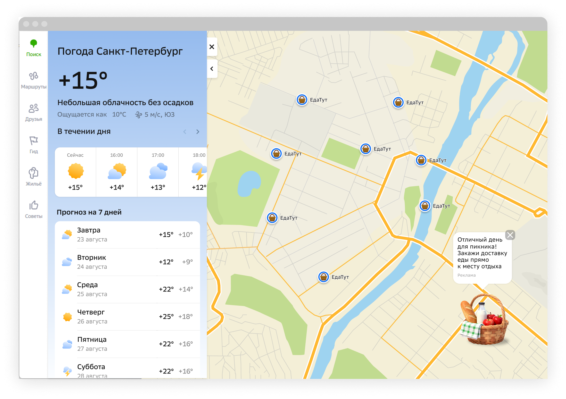Open the Советы tips section

34,210
